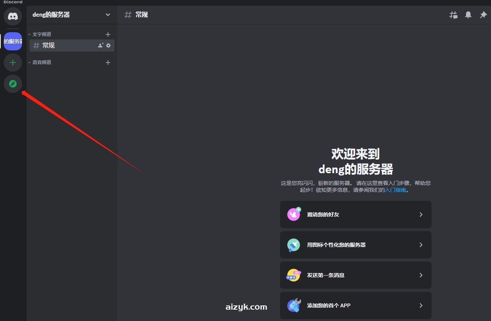
Task: Open the 入门指南 link
Action: pos(396,190)
